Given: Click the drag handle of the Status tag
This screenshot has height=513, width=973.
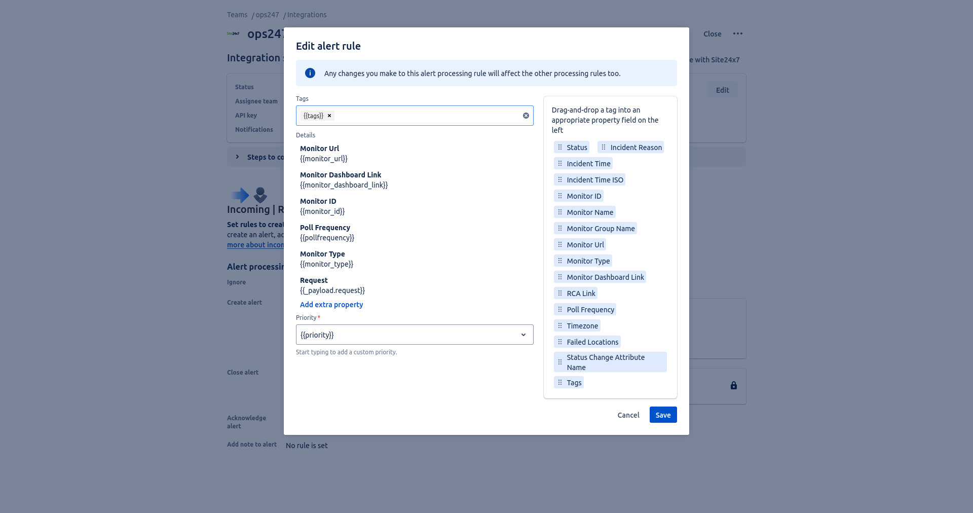Looking at the screenshot, I should pyautogui.click(x=560, y=148).
